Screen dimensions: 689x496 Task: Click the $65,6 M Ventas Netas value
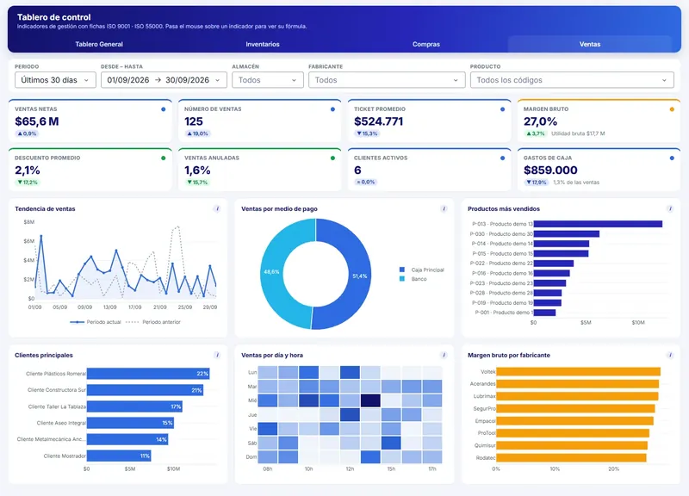click(37, 121)
